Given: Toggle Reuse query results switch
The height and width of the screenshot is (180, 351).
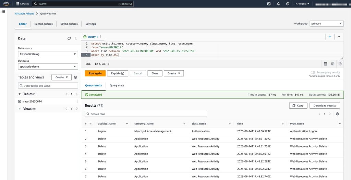Looking at the screenshot, I should [313, 73].
